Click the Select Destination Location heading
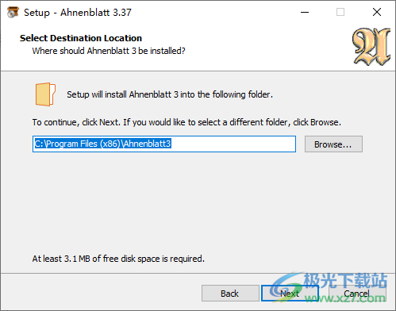 81,38
